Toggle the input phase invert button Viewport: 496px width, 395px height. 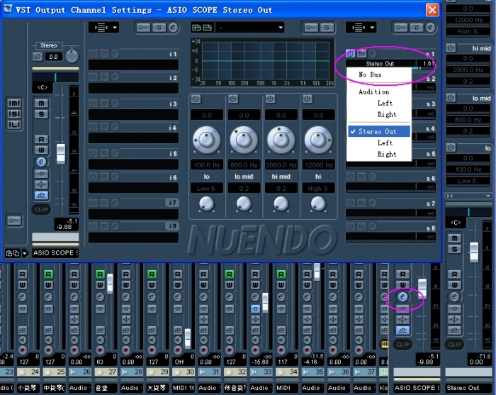[x=38, y=57]
